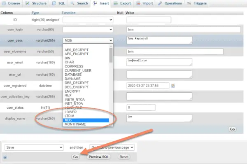Open the Operations tab
The image size is (247, 168).
click(170, 3)
